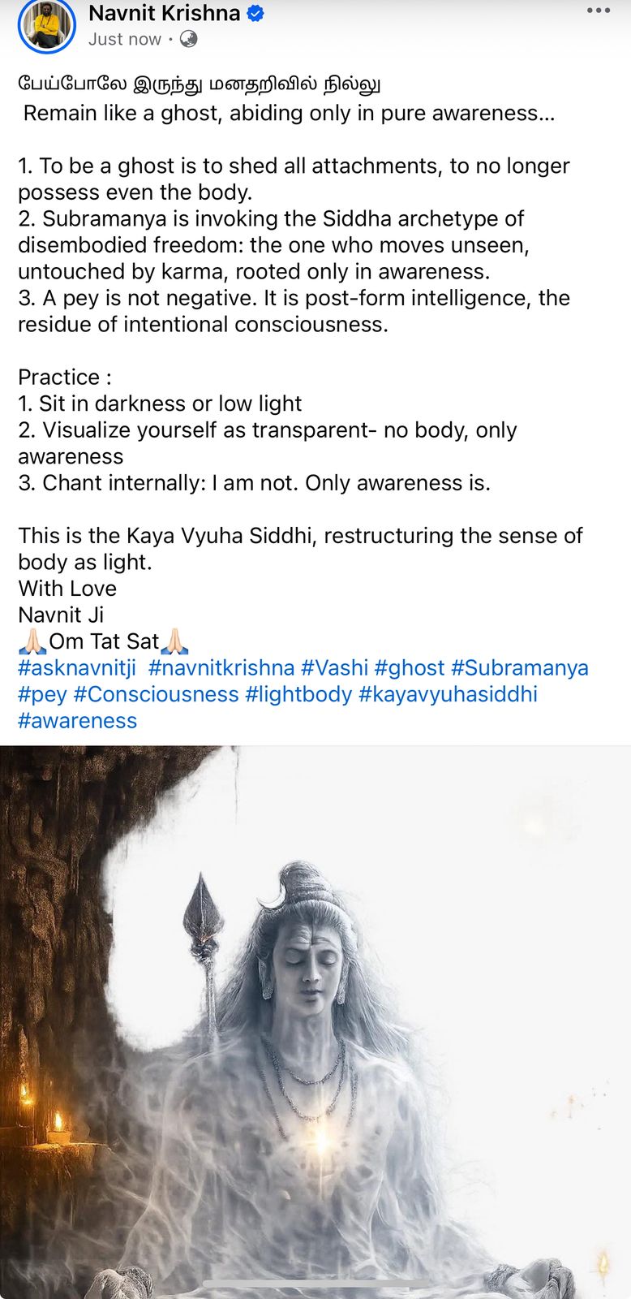Click the globe public audience icon

(188, 39)
